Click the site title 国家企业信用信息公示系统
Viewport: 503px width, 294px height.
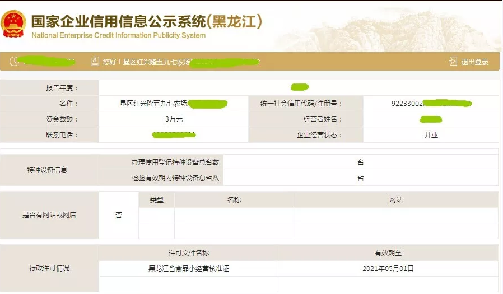point(118,21)
